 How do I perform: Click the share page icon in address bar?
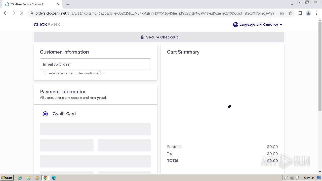click(x=282, y=13)
